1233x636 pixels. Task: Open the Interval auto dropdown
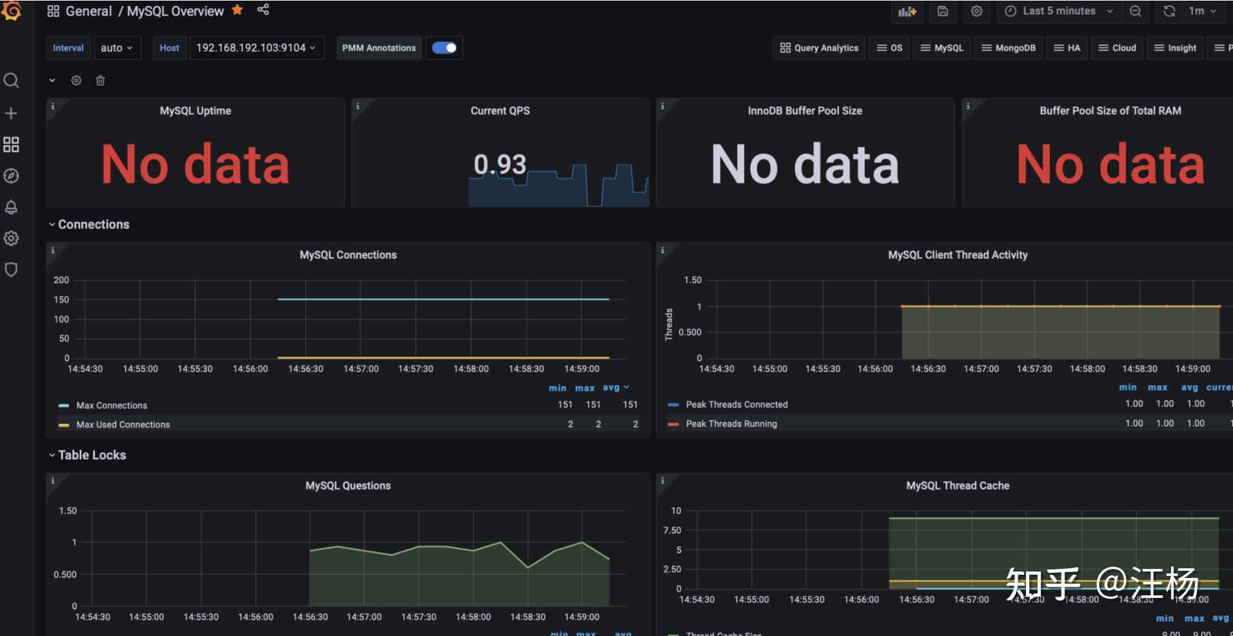[117, 48]
